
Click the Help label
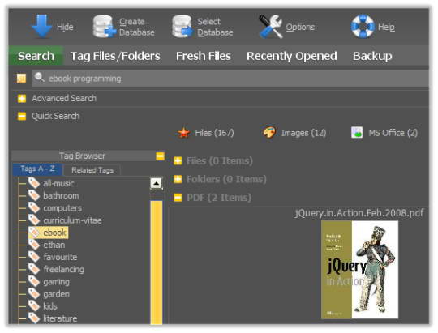click(x=386, y=27)
